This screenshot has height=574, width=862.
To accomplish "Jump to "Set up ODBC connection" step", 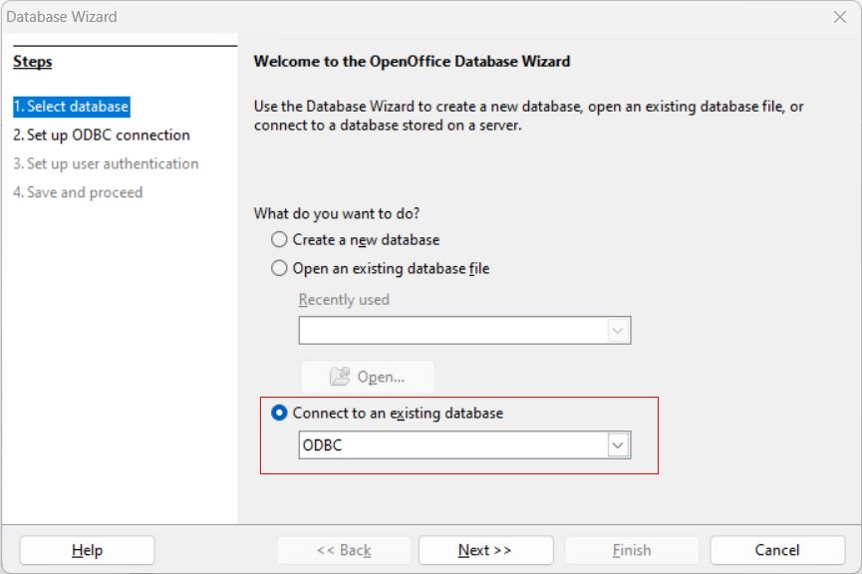I will coord(101,136).
